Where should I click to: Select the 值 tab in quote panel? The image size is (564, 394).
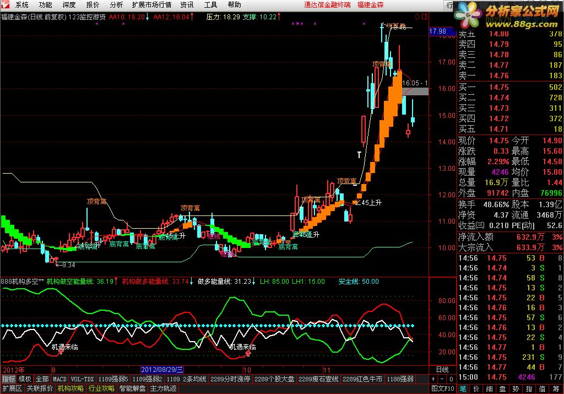point(543,388)
